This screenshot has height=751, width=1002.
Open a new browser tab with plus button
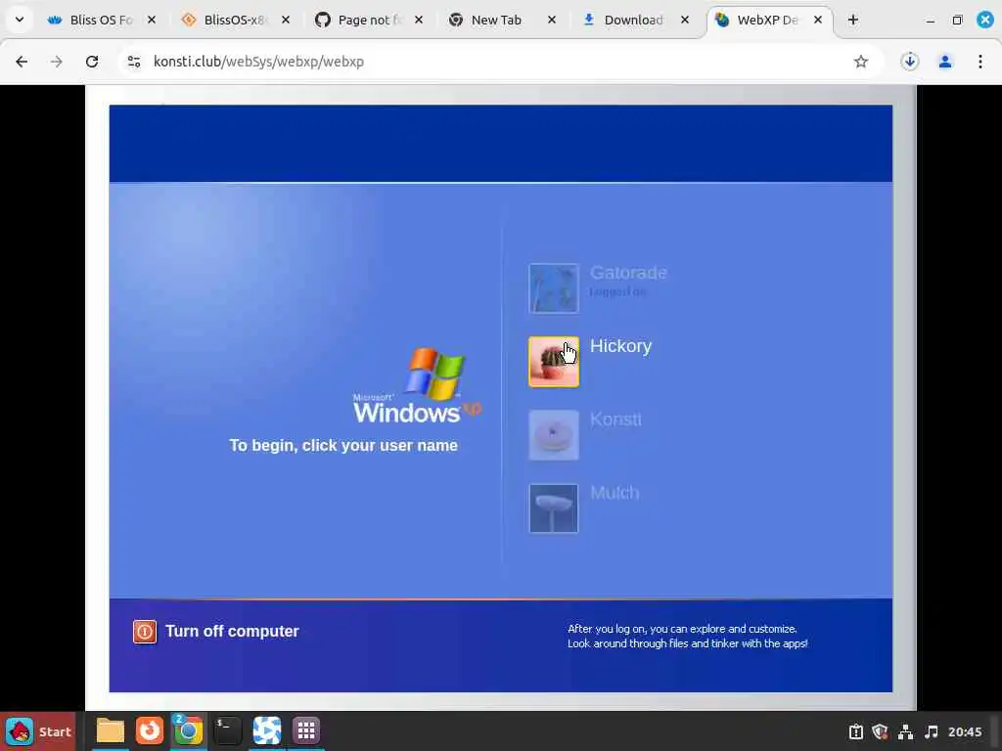(853, 20)
